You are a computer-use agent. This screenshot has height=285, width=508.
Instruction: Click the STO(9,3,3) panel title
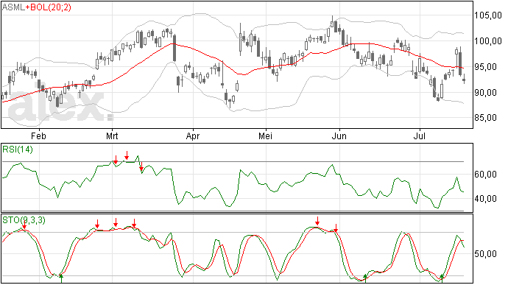tap(24, 220)
